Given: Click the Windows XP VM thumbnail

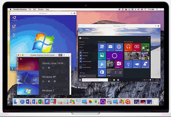Looking at the screenshot, I should (28, 77).
